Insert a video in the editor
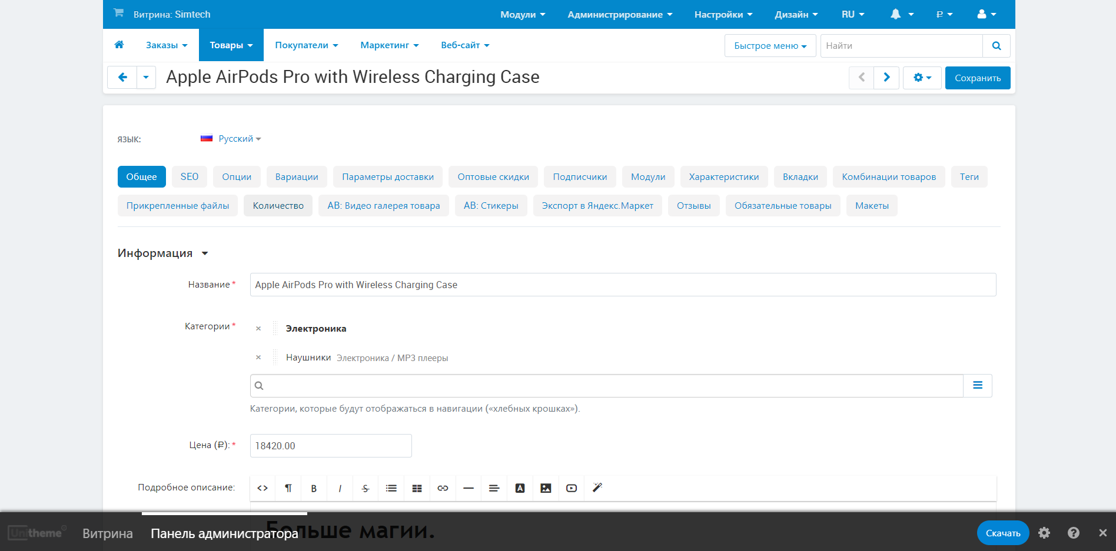This screenshot has width=1116, height=551. (x=572, y=488)
